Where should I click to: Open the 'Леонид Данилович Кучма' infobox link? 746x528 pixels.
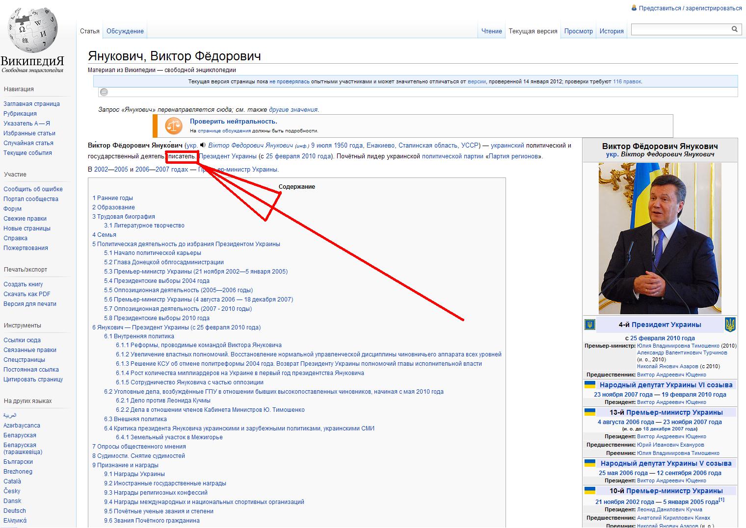(669, 509)
